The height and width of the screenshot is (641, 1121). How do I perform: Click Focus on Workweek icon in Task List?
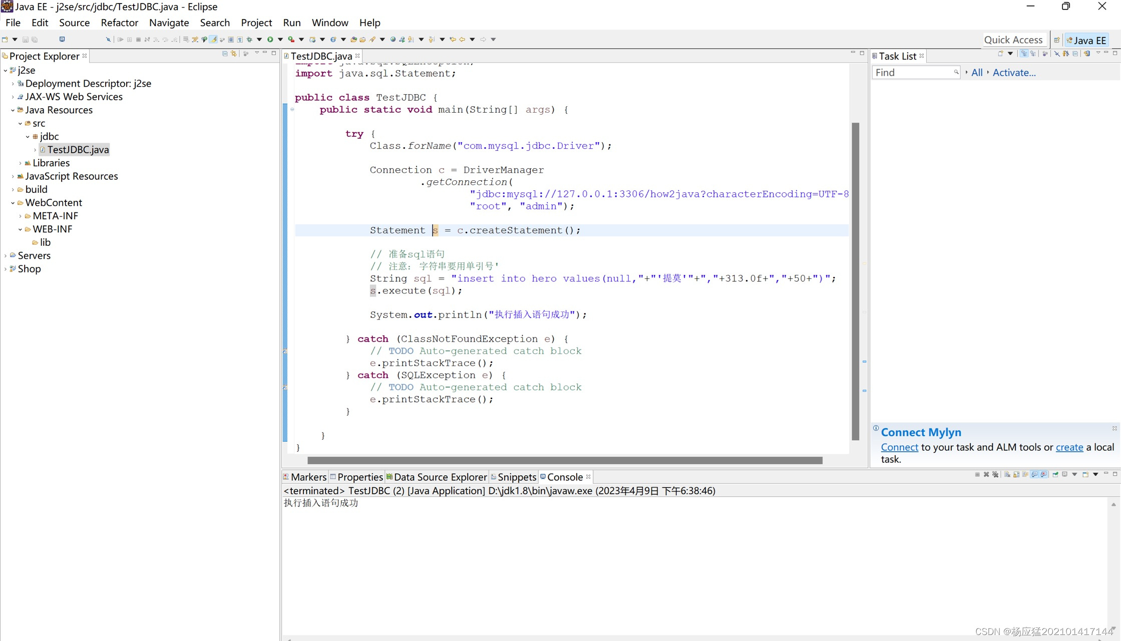pyautogui.click(x=1045, y=54)
